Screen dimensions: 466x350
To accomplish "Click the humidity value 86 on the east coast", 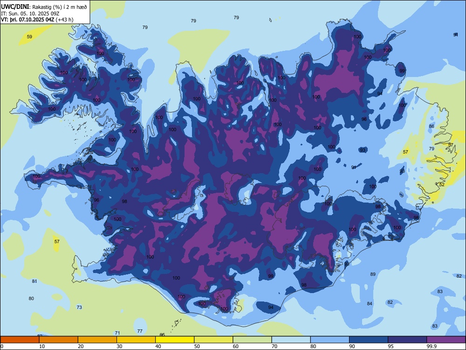I will 432,126.
